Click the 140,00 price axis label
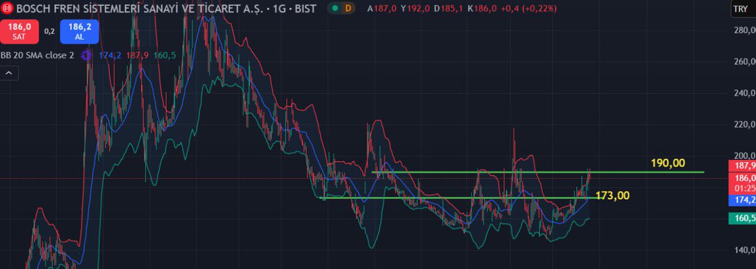Image resolution: width=756 pixels, height=269 pixels. pyautogui.click(x=744, y=250)
